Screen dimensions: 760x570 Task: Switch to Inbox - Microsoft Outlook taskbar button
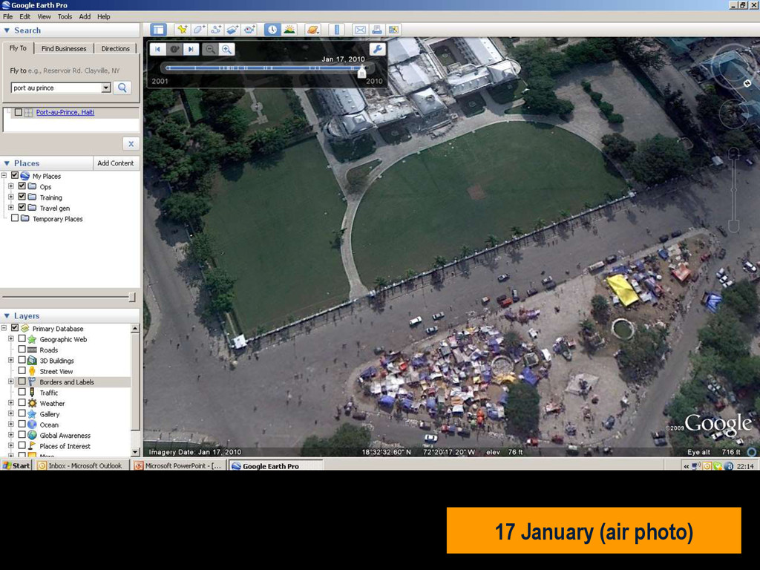(x=82, y=465)
